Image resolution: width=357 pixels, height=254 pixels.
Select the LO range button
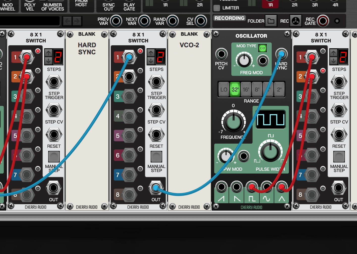(224, 90)
